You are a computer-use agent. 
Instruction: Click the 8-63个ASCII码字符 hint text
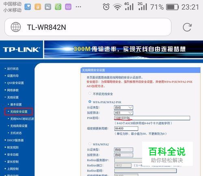pyautogui.click(x=143, y=123)
